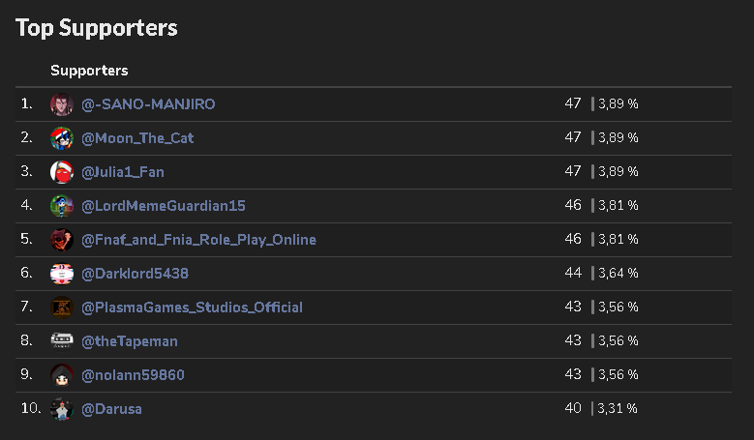Open Julia1_Fan's avatar image
Screen dimensions: 754x440
tap(62, 172)
